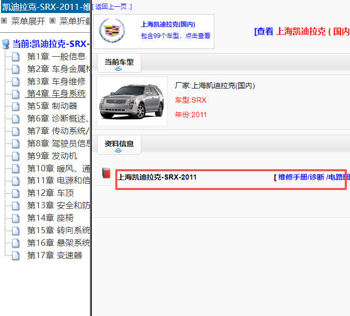Click the page icon for 第2章 车身金属
The width and height of the screenshot is (350, 316).
[x=16, y=69]
